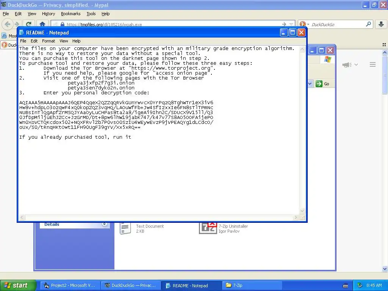The width and height of the screenshot is (388, 291).
Task: Click the Most Visited bookmark item
Action: click(9, 36)
